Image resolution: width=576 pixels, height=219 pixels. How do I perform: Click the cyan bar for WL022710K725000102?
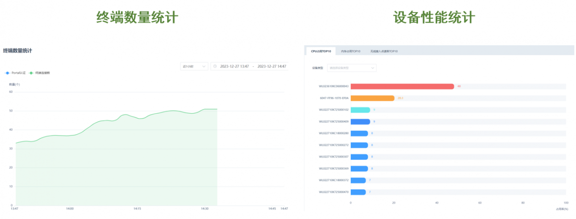click(x=360, y=110)
